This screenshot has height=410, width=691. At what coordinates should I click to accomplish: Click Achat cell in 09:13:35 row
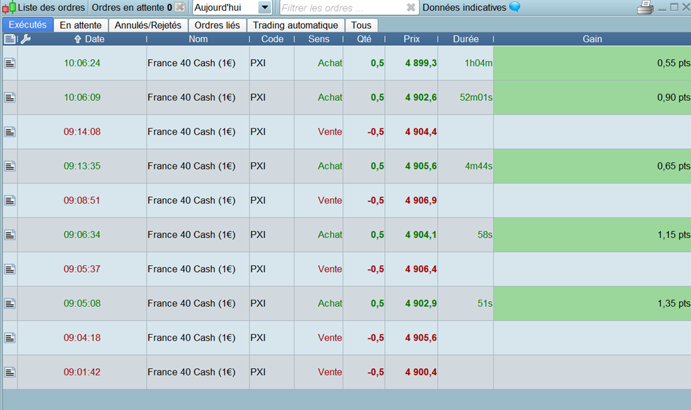click(x=319, y=166)
